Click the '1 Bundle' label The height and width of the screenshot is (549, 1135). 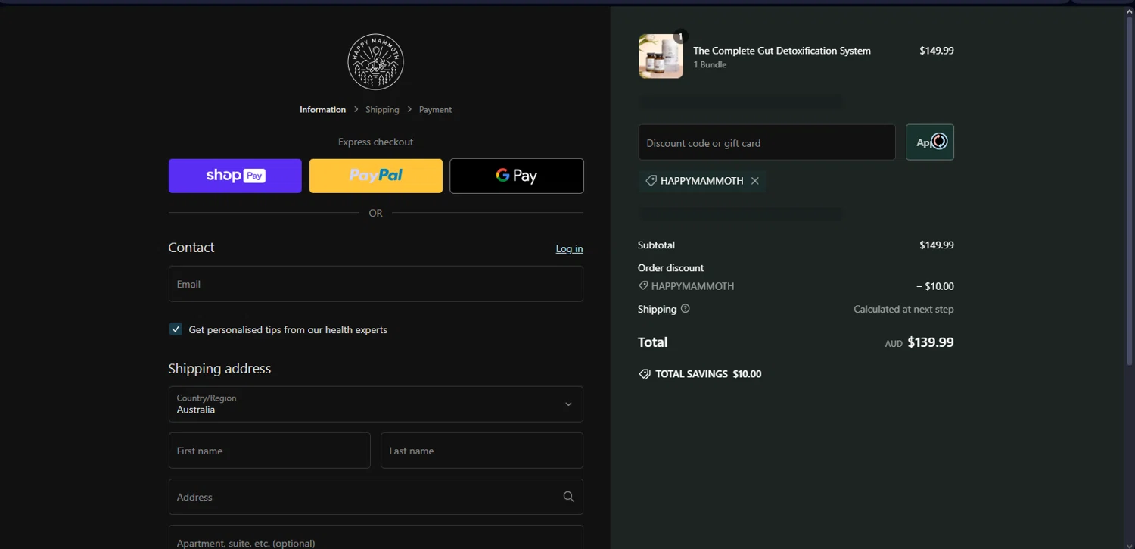point(710,65)
